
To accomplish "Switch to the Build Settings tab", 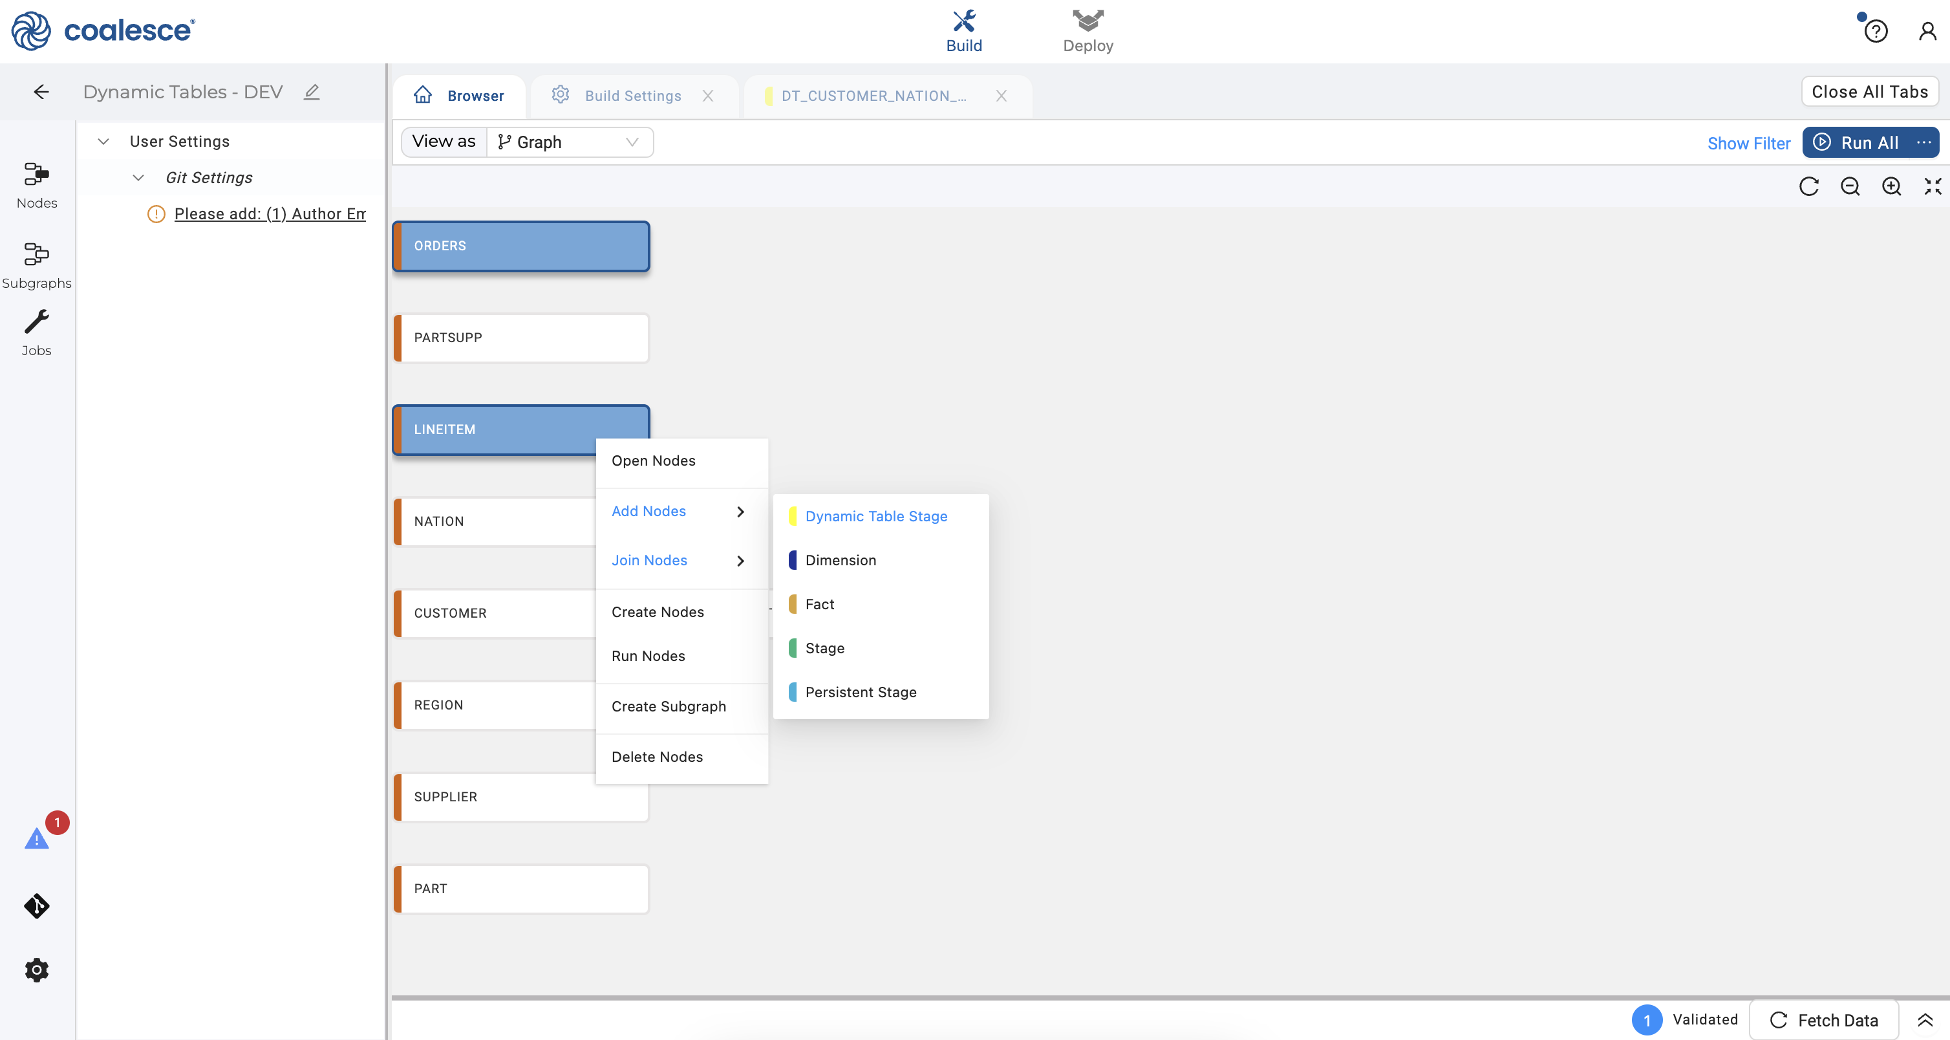I will 632,96.
